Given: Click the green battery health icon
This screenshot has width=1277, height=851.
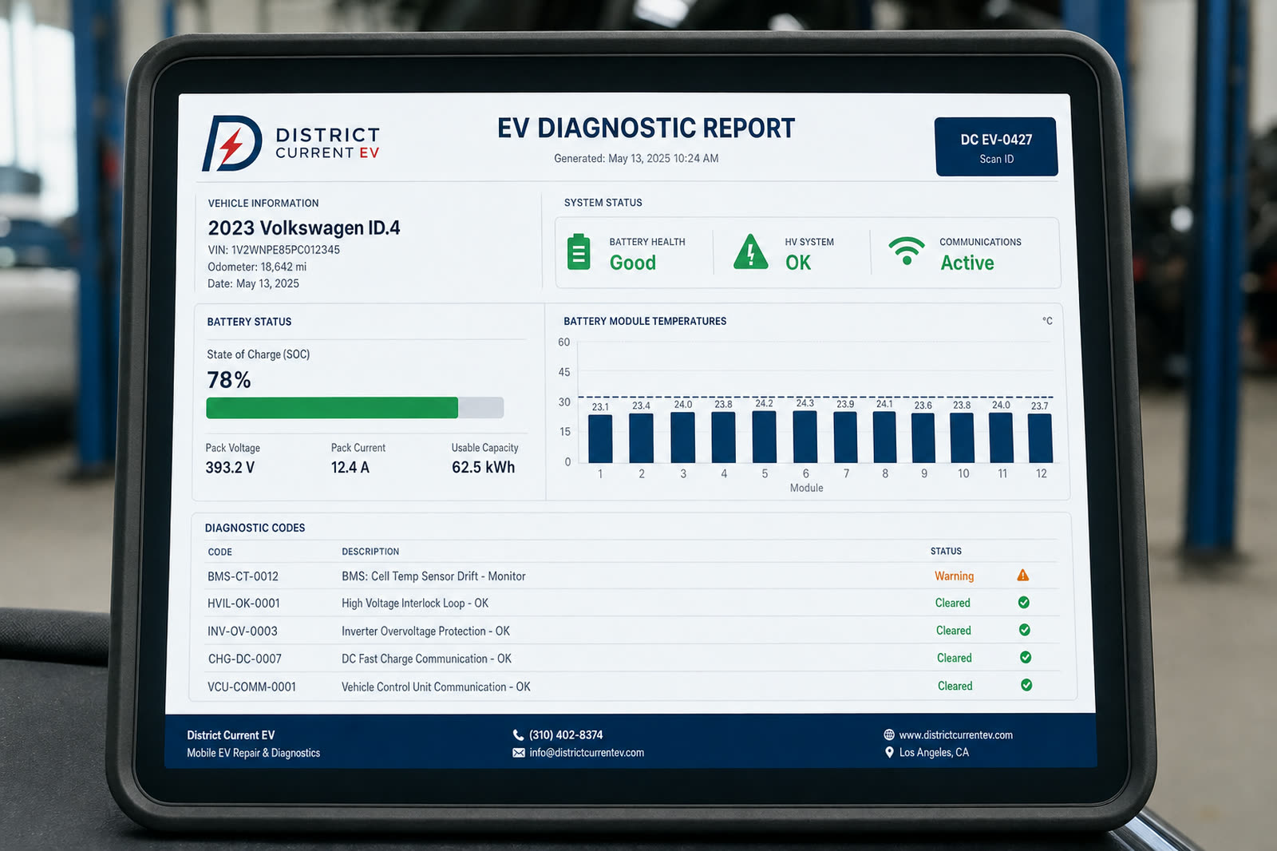Looking at the screenshot, I should click(x=579, y=251).
